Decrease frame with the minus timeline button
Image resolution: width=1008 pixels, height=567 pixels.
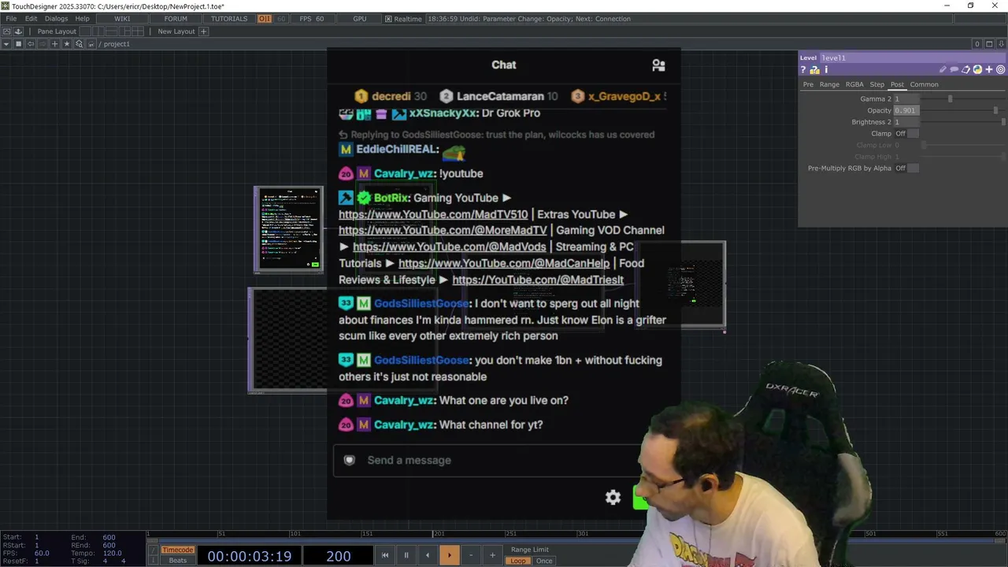471,555
